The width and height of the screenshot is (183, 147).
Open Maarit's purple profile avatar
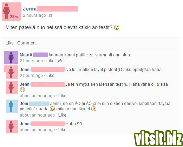click(11, 58)
